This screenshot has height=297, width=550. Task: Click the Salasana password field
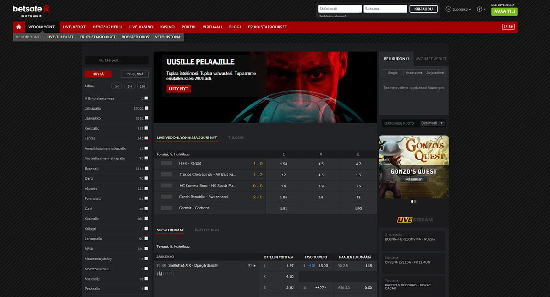[385, 9]
